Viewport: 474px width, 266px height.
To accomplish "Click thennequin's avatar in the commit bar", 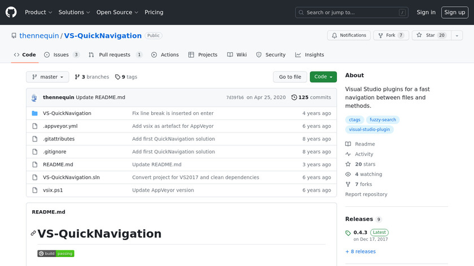I will (x=34, y=97).
